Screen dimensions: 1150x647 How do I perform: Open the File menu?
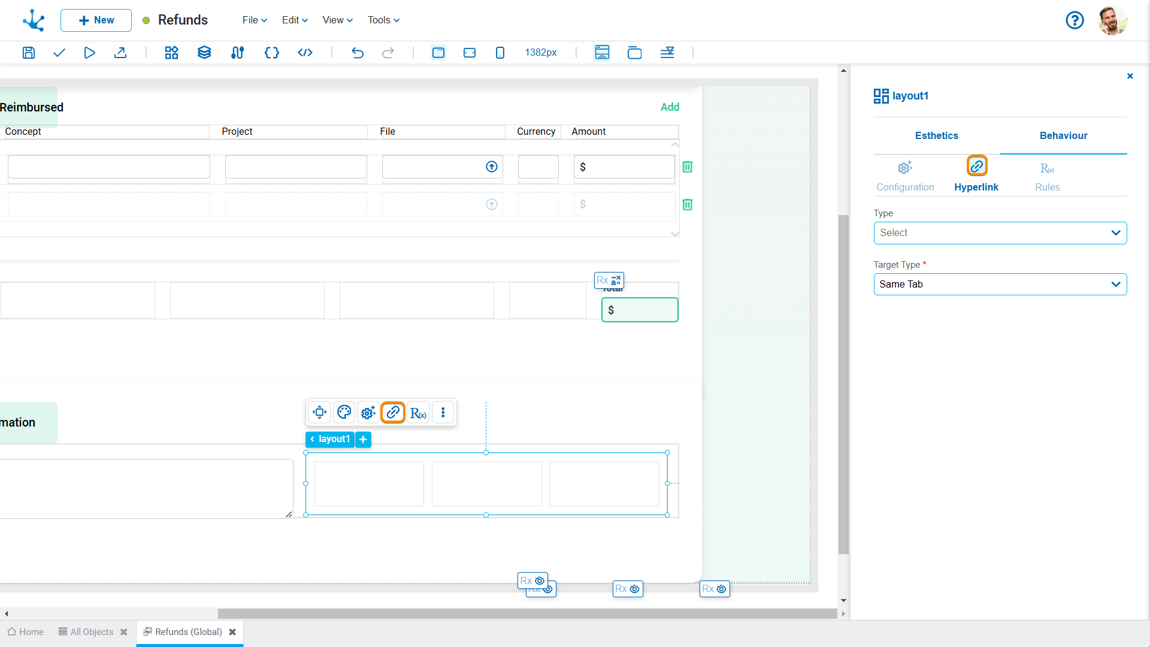(254, 20)
